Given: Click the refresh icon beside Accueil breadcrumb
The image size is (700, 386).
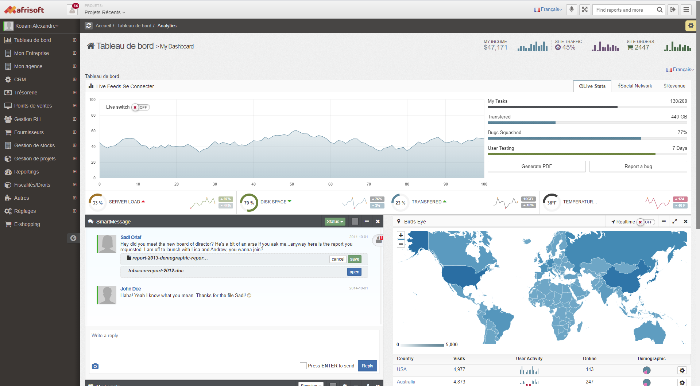Looking at the screenshot, I should (89, 26).
